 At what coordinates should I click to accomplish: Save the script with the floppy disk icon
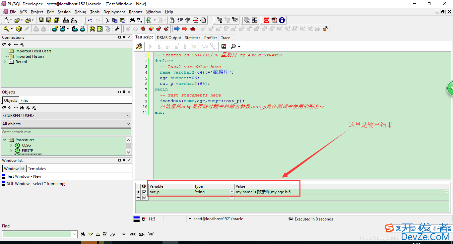tap(41, 20)
